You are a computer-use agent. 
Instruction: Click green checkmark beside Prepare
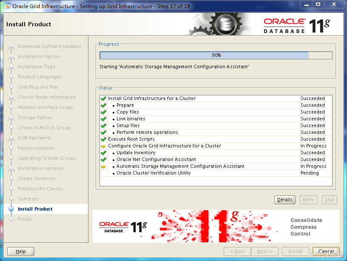[x=103, y=106]
